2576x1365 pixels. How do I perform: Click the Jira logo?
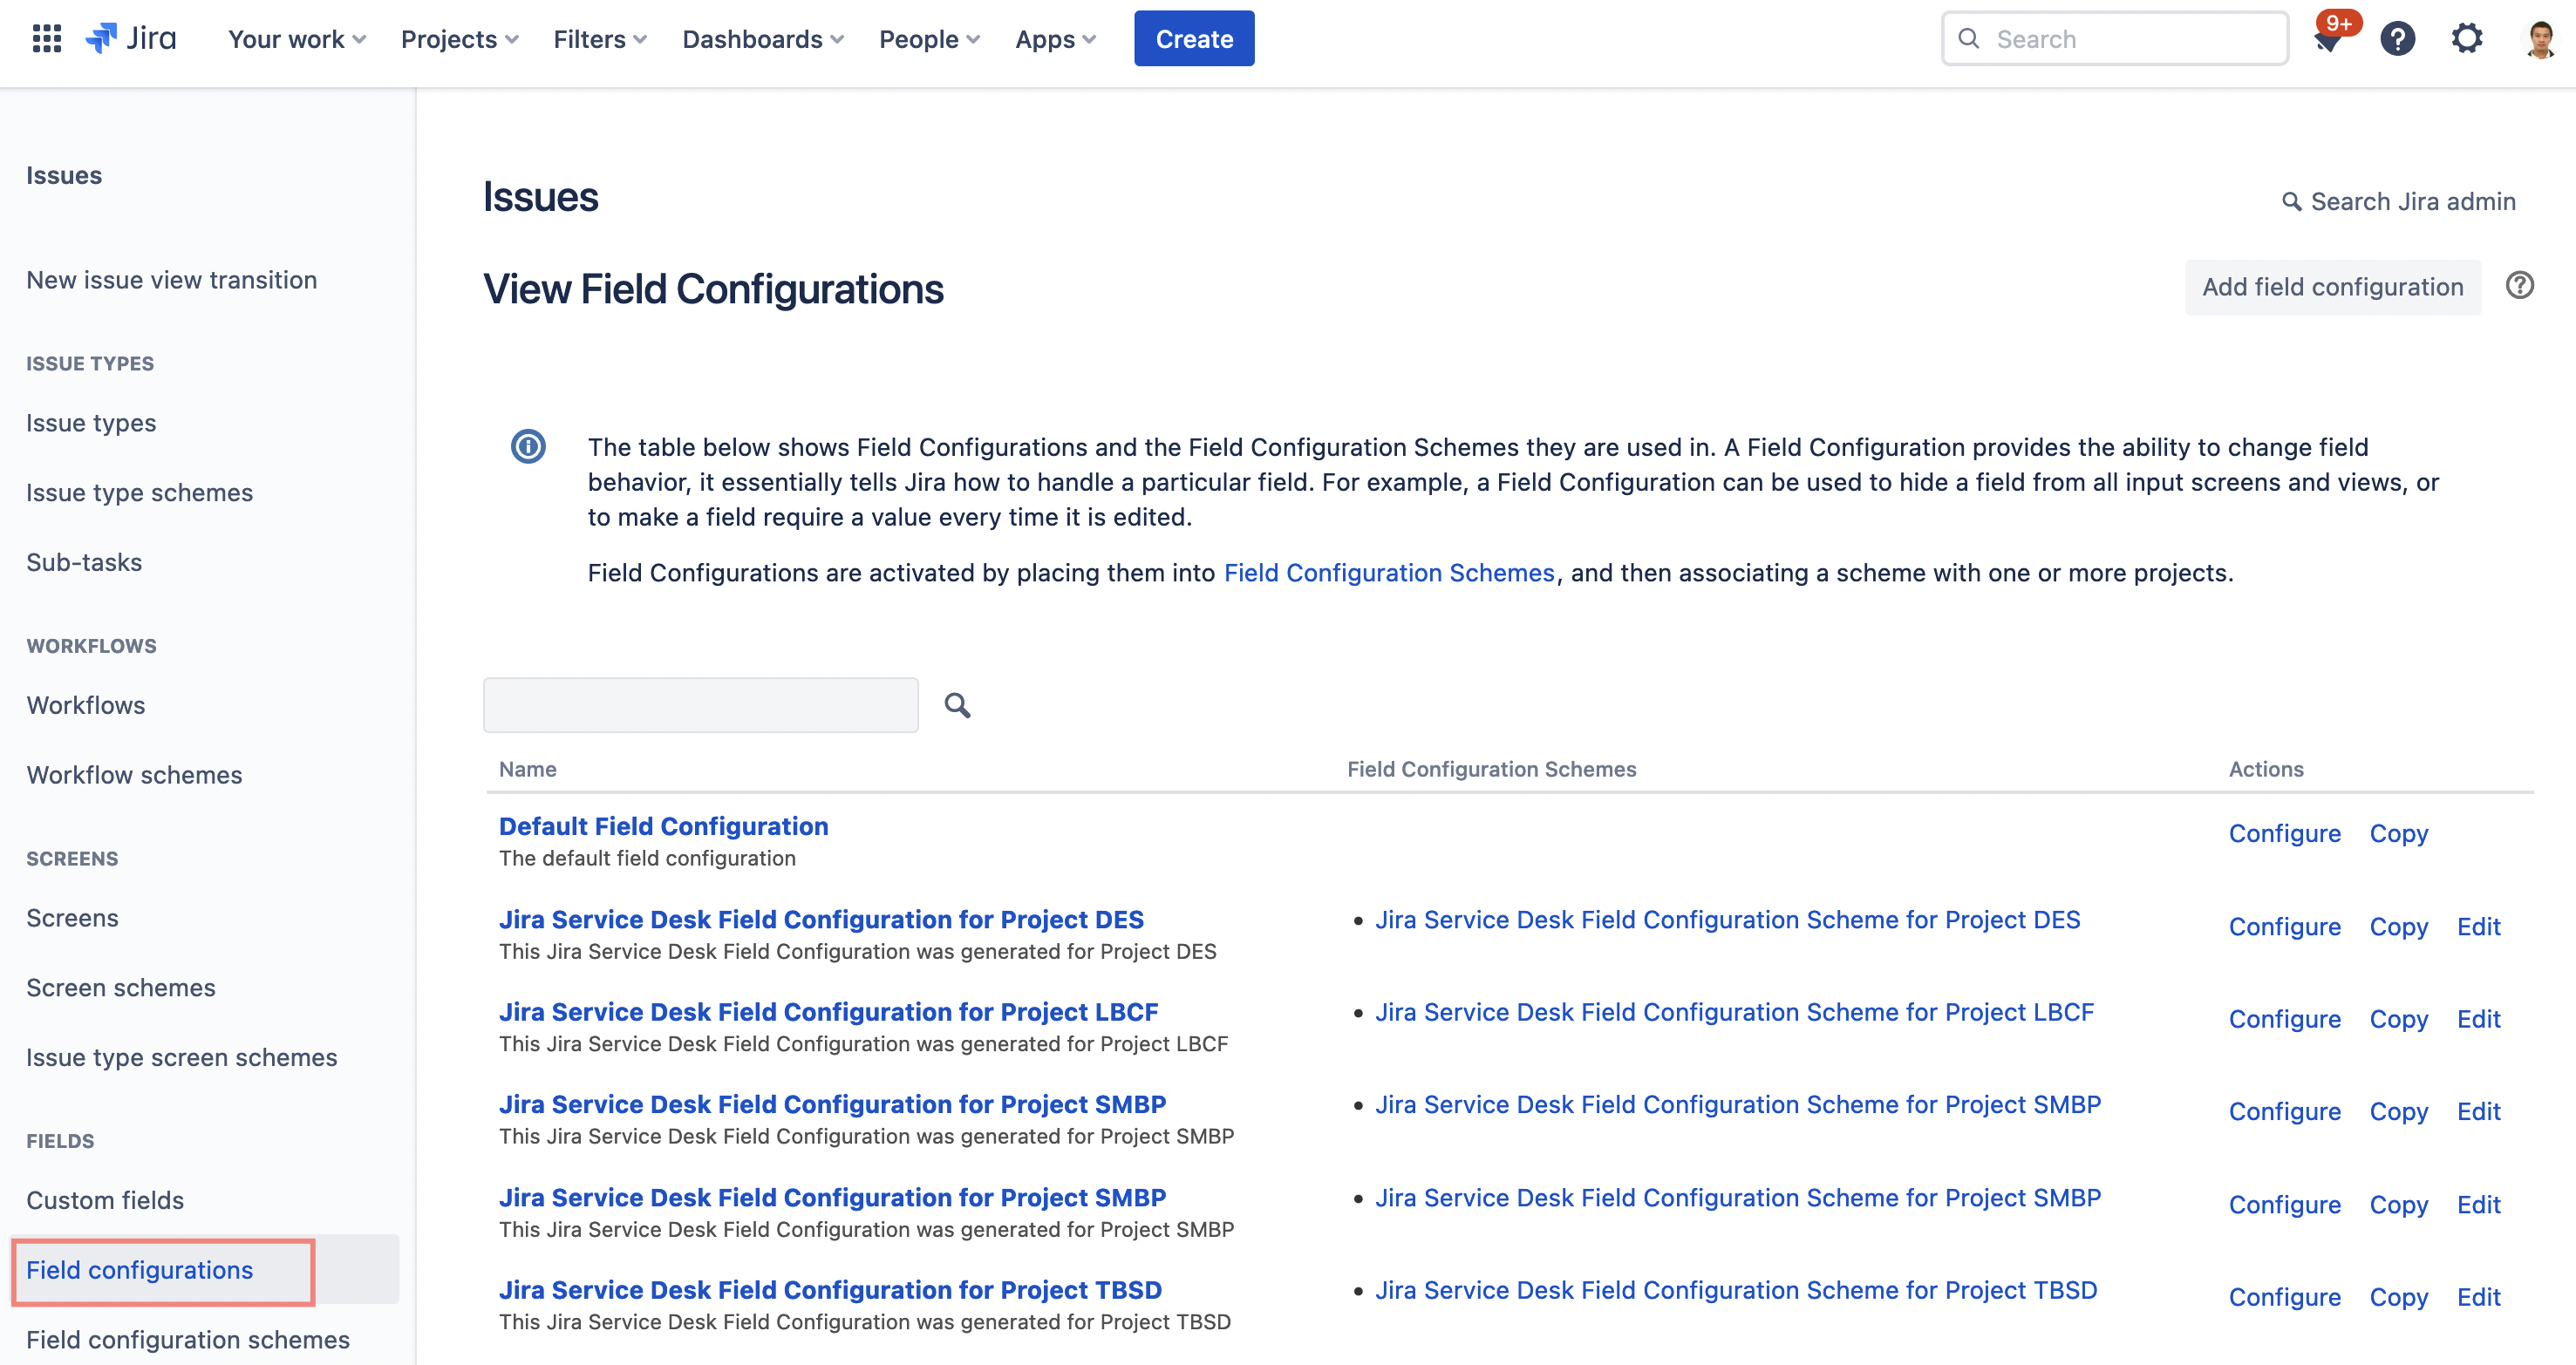point(131,39)
